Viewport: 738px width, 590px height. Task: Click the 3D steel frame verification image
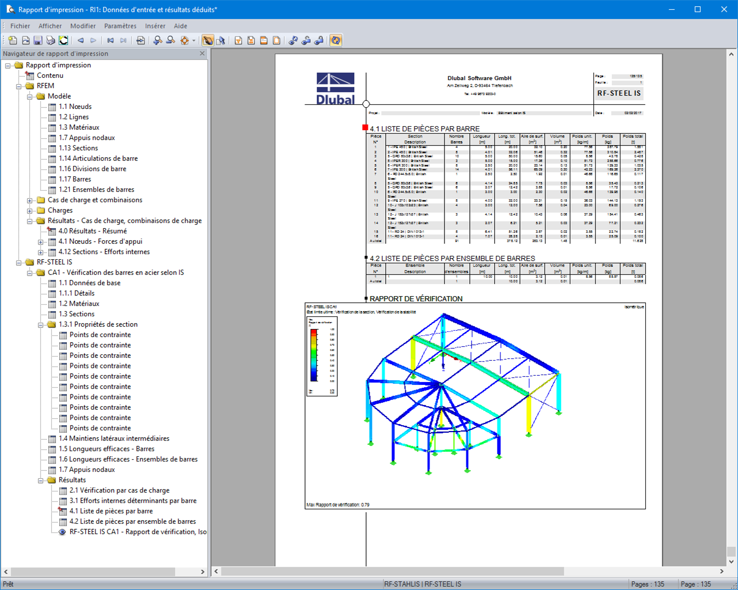click(x=475, y=406)
